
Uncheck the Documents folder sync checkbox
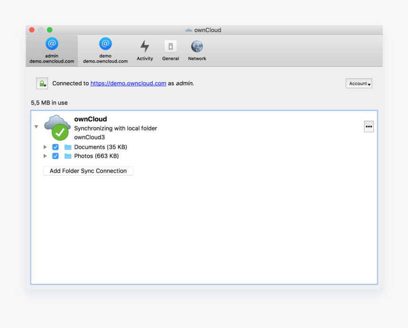click(56, 147)
